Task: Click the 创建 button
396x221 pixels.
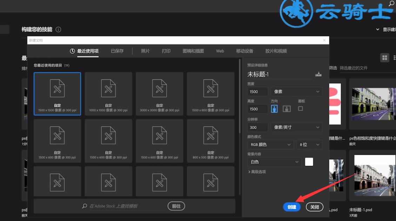Action: click(292, 207)
